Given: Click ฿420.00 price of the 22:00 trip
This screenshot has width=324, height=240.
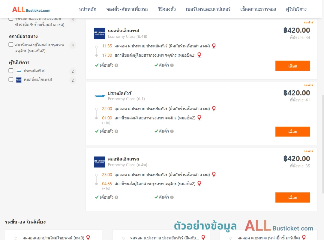Looking at the screenshot, I should coord(297,93).
